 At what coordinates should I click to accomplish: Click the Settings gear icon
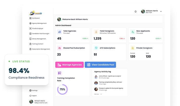tap(30, 90)
